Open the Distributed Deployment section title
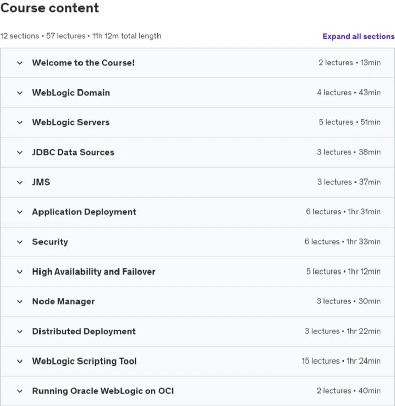The height and width of the screenshot is (406, 395). (84, 332)
